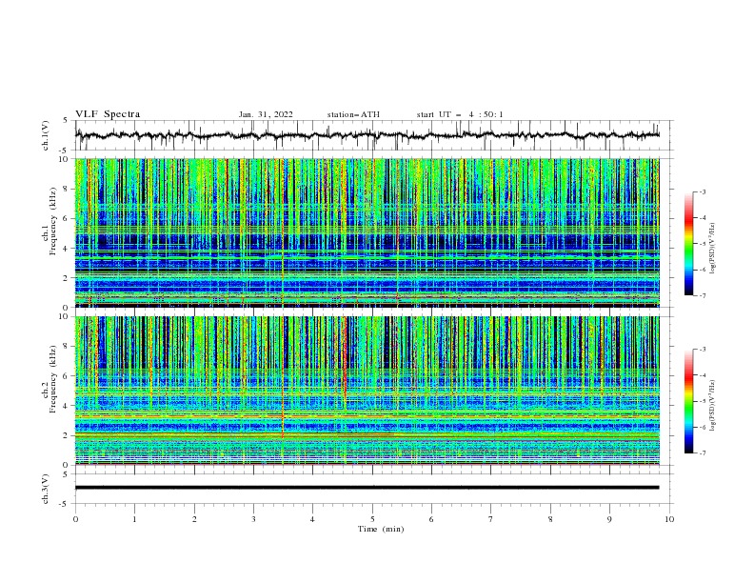The width and height of the screenshot is (754, 583).
Task: Click the ch.1 voltage waveform trace
Action: pos(367,135)
